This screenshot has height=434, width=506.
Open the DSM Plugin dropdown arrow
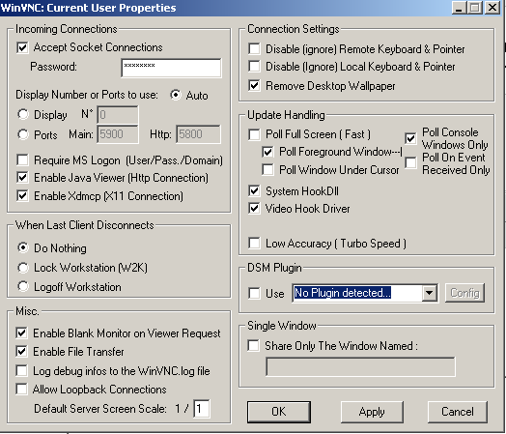(x=429, y=293)
